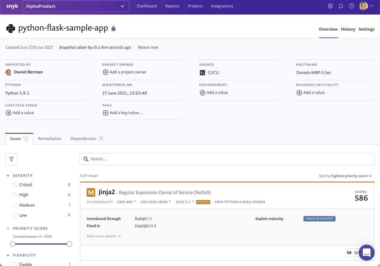The width and height of the screenshot is (380, 266).
Task: Open the filter funnel button
Action: coord(11,159)
